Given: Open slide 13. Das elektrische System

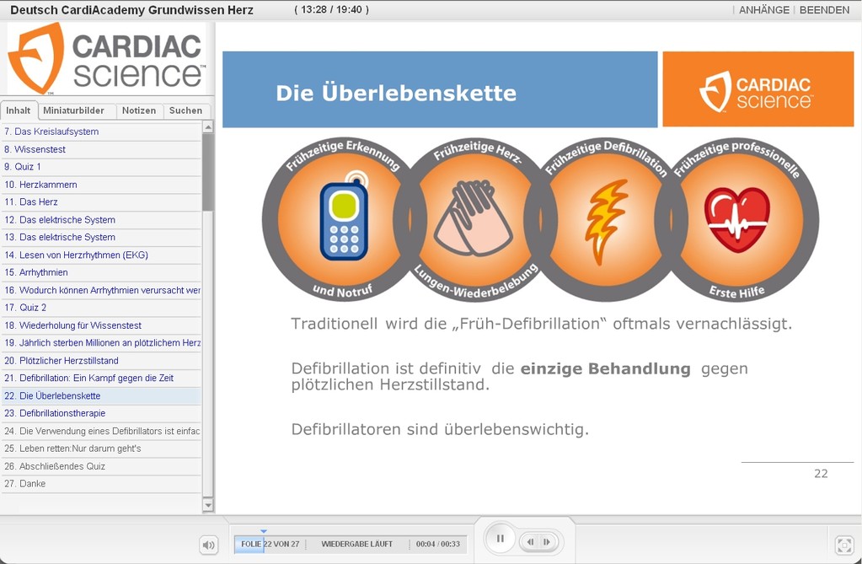Looking at the screenshot, I should [x=101, y=237].
